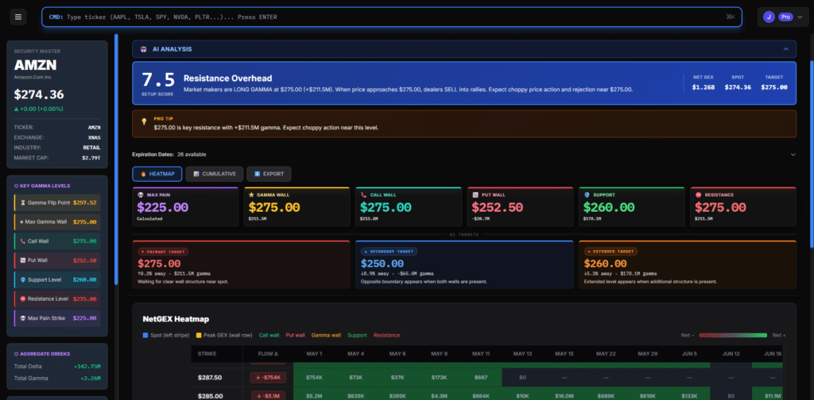Click the JUN 5 column header
This screenshot has width=814, height=400.
pyautogui.click(x=689, y=354)
